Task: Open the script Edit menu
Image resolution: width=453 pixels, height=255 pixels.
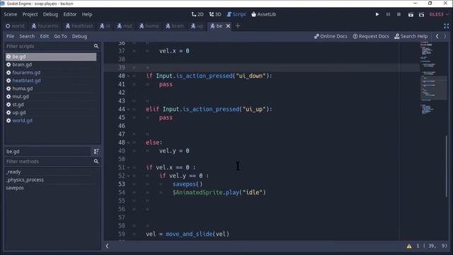Action: tap(44, 36)
